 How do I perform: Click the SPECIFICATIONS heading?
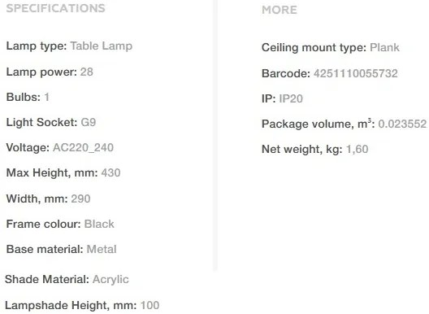tap(56, 8)
